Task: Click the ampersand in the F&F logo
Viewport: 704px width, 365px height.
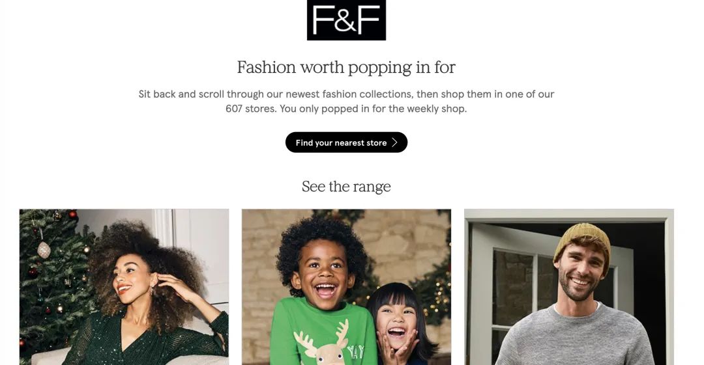Action: pos(345,21)
